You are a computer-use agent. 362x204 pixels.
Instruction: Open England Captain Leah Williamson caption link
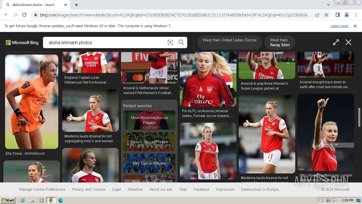pyautogui.click(x=87, y=80)
